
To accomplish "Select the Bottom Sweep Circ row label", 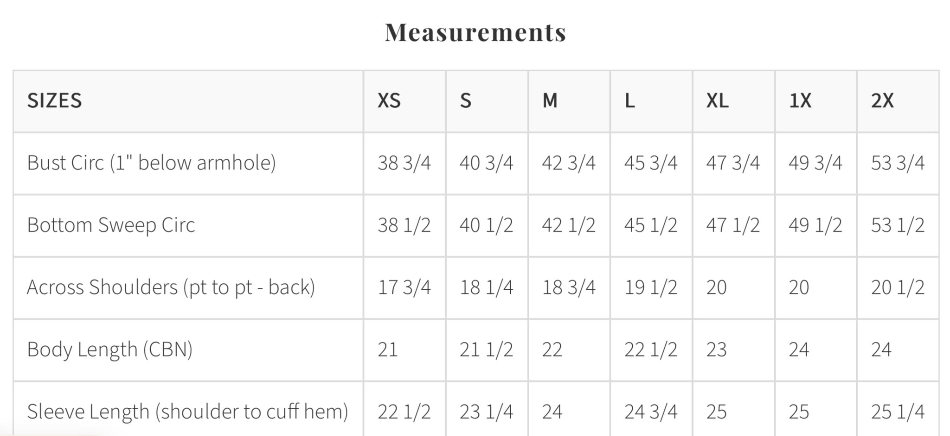I will pyautogui.click(x=111, y=225).
